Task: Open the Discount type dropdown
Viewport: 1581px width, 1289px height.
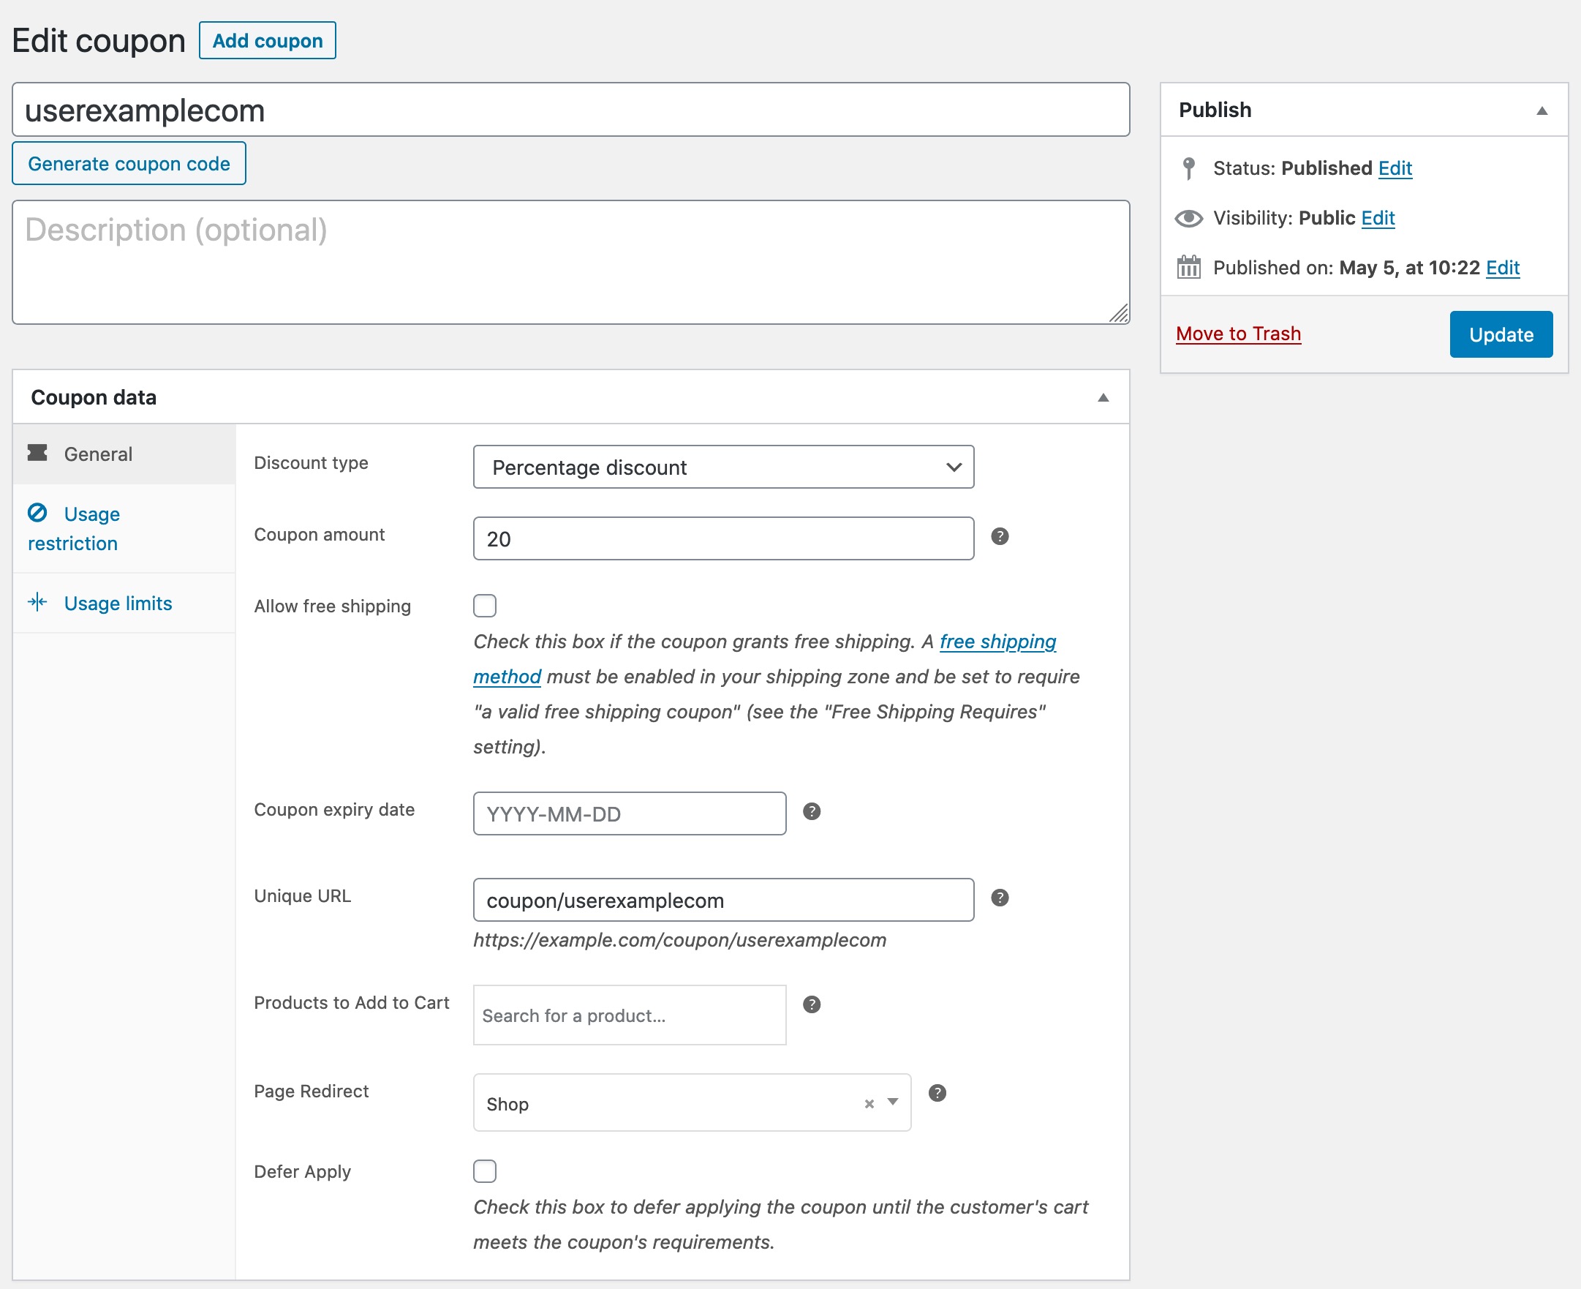Action: tap(723, 467)
